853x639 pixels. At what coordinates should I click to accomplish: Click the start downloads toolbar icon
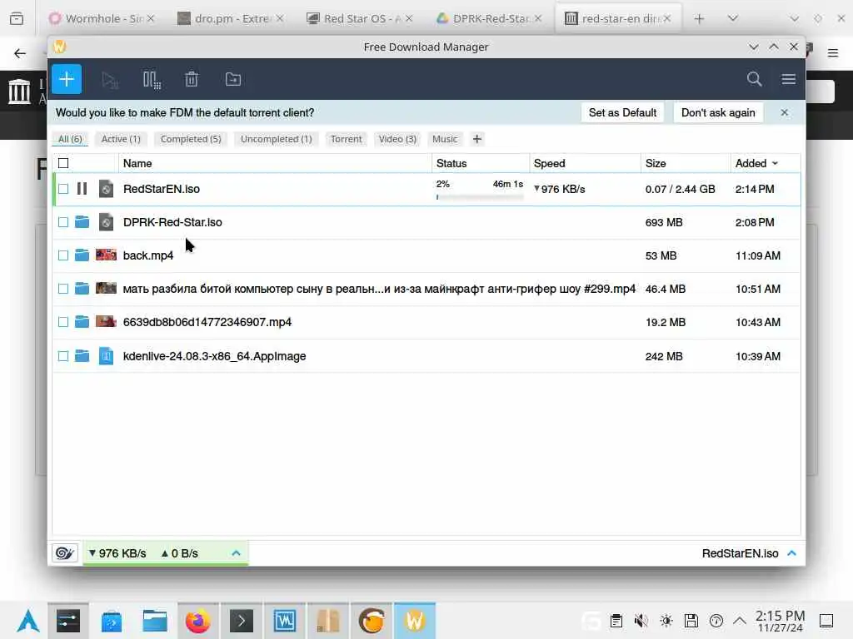[110, 80]
